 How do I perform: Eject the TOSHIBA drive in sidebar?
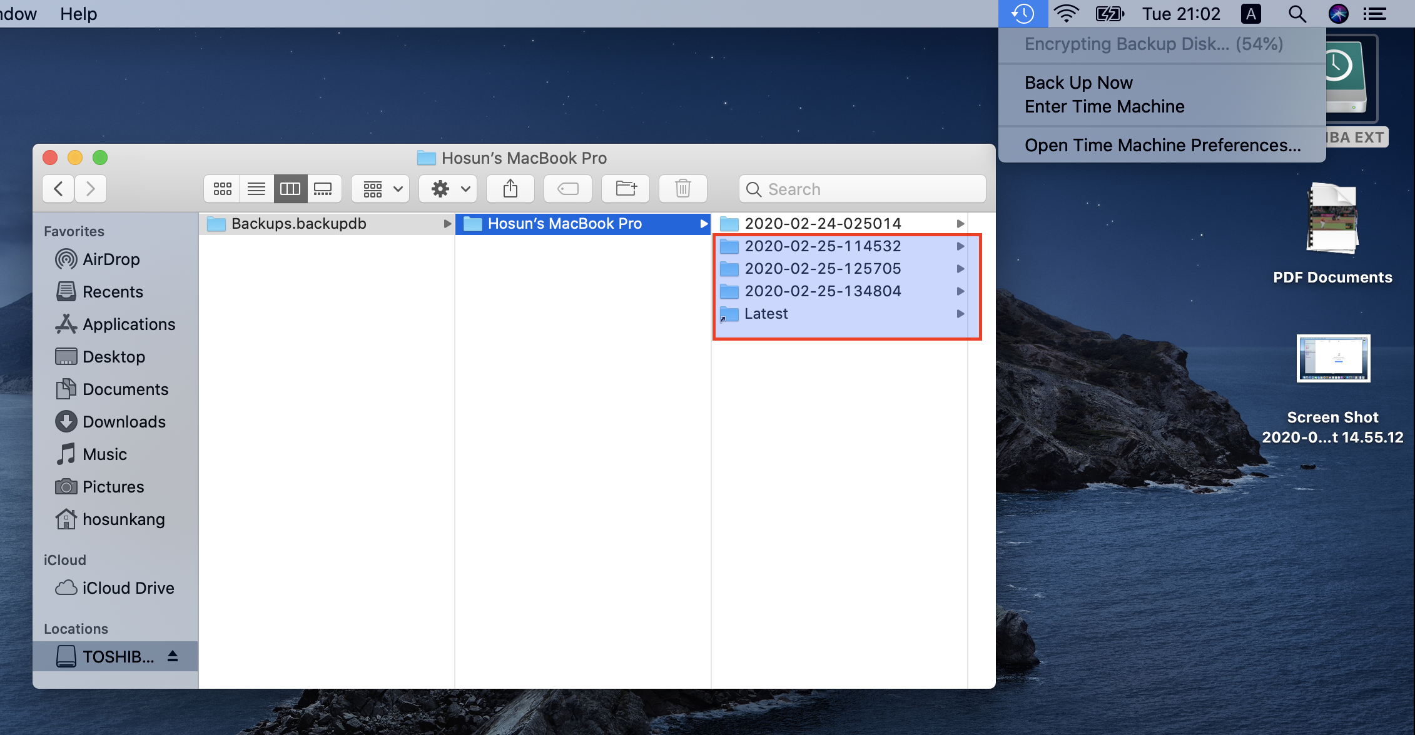173,656
